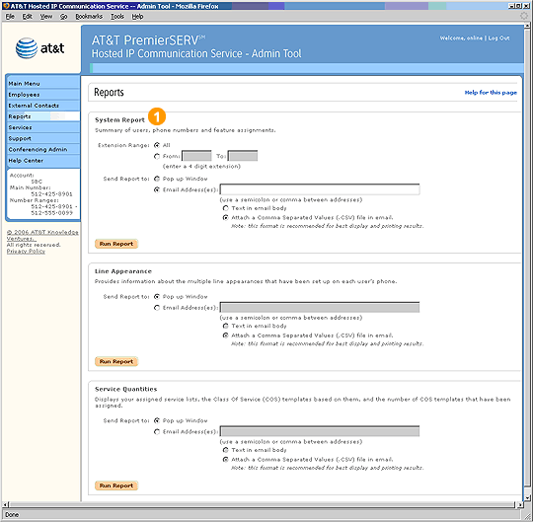Choose Attach CSV option for Line Appearance

[225, 336]
